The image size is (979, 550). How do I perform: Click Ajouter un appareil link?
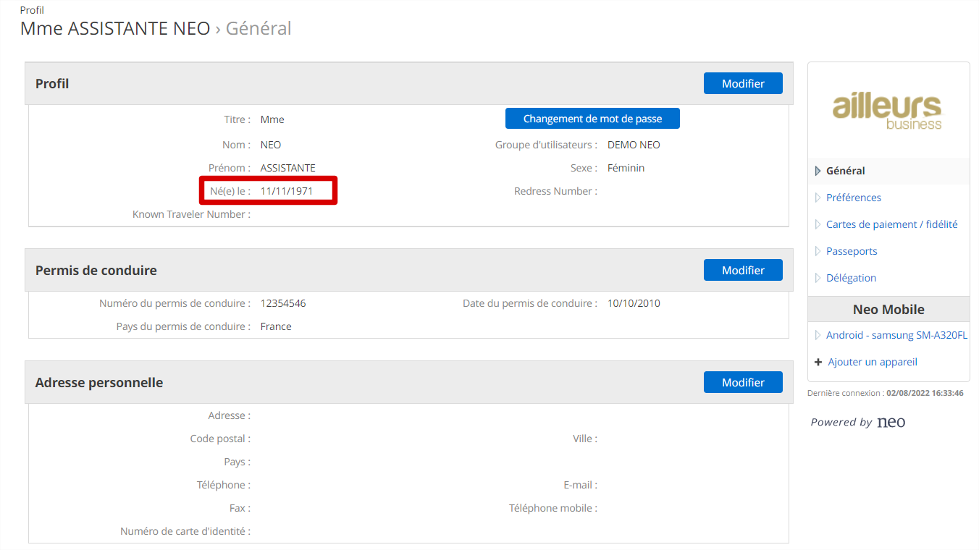873,362
